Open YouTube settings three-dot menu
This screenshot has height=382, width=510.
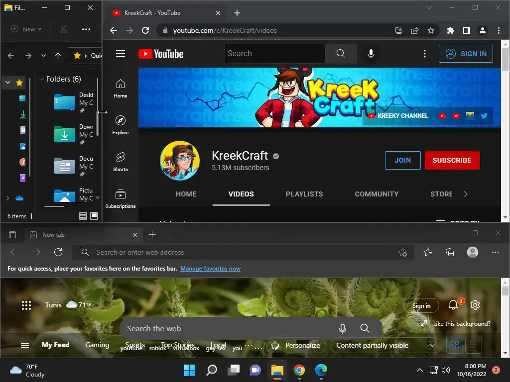pos(424,54)
